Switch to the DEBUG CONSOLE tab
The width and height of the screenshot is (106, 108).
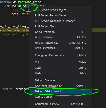tap(23, 89)
